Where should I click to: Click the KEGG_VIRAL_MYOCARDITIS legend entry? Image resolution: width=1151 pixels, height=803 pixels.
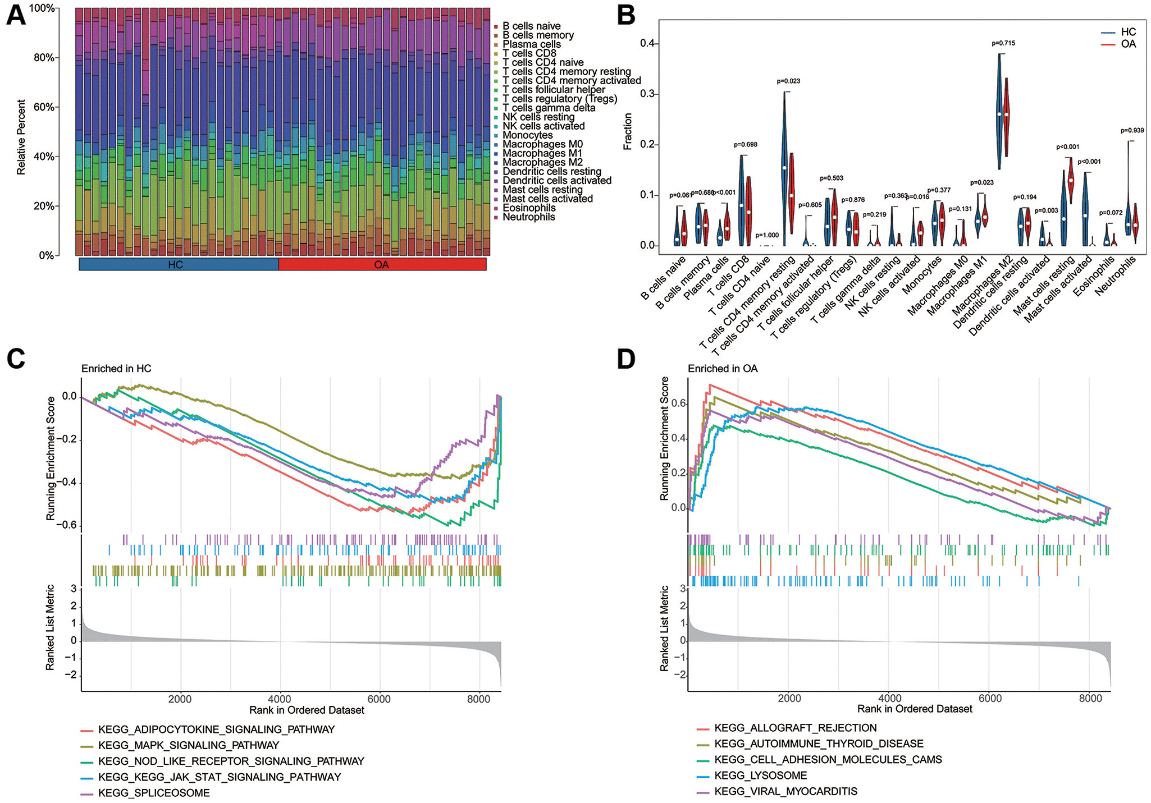click(x=777, y=791)
